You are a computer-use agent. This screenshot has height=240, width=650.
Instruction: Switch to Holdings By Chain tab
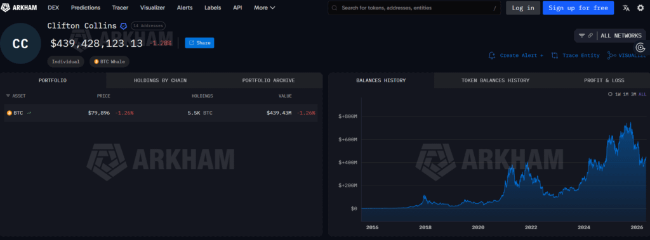pyautogui.click(x=160, y=80)
